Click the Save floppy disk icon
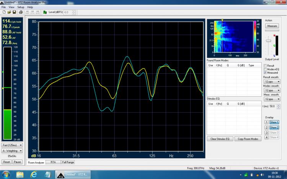Image resolution: width=287 pixels, height=179 pixels. (14, 12)
